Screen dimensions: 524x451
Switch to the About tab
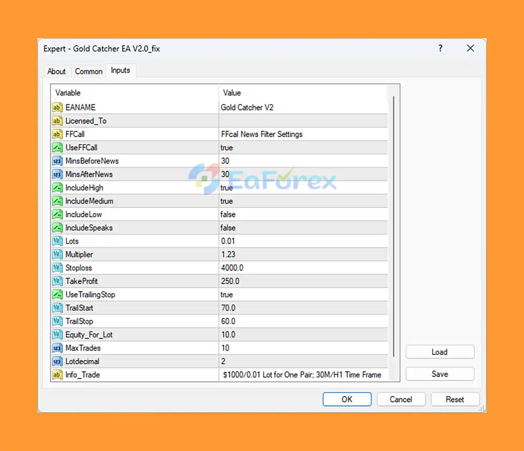[56, 72]
